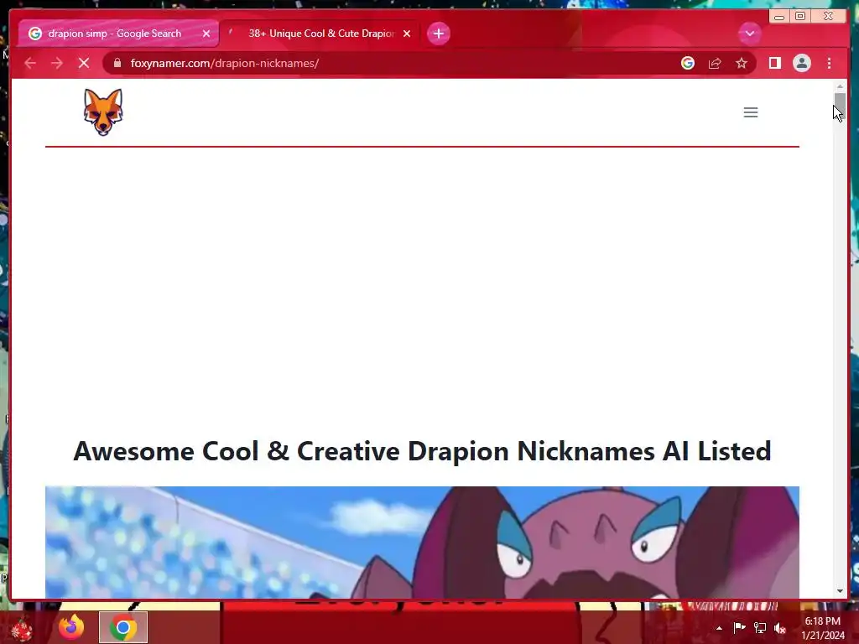859x644 pixels.
Task: Click the network tray icon
Action: 760,627
